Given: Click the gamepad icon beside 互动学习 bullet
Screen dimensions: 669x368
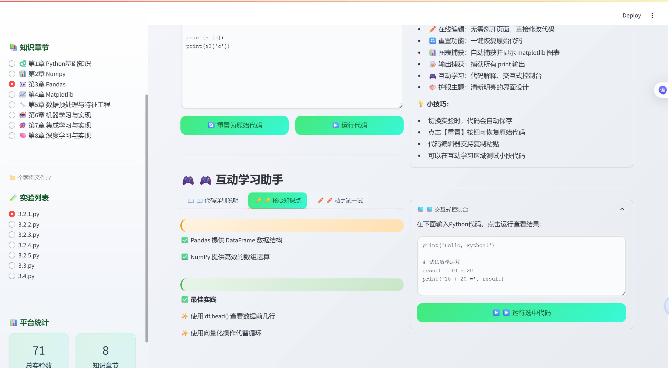Looking at the screenshot, I should [432, 76].
